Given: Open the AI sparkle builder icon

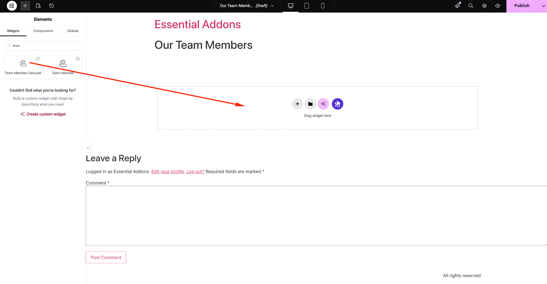Looking at the screenshot, I should pos(323,104).
